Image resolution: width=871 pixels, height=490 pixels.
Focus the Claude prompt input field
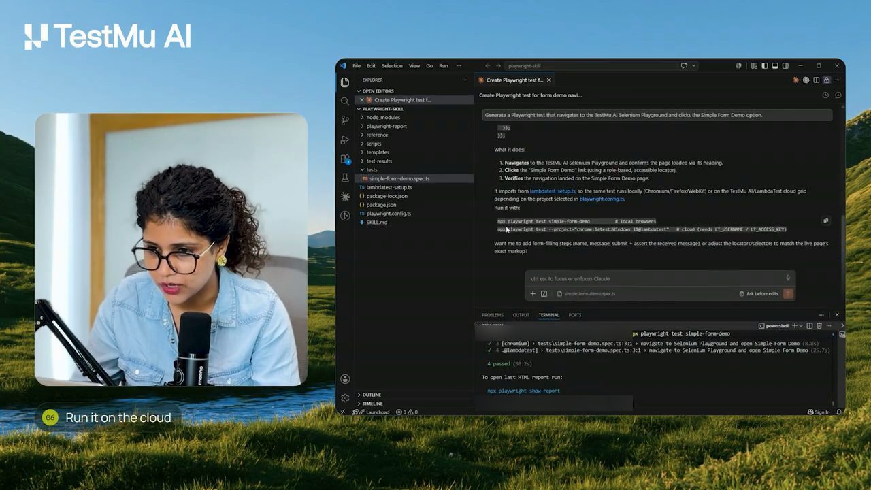pyautogui.click(x=657, y=278)
